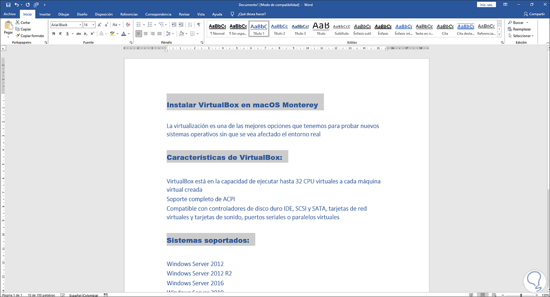Screen dimensions: 550x297
Task: Undo the last action
Action: tap(17, 5)
